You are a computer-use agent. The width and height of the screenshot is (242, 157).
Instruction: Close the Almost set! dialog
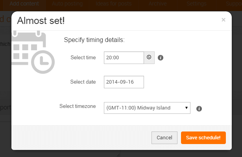pos(224,20)
